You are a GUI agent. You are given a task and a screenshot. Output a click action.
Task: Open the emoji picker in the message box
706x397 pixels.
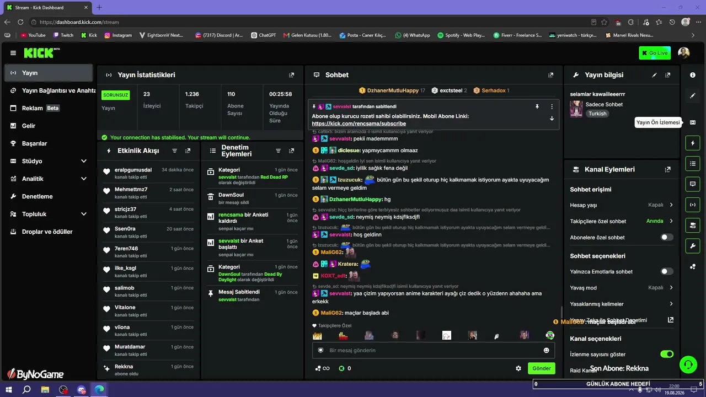tap(547, 350)
